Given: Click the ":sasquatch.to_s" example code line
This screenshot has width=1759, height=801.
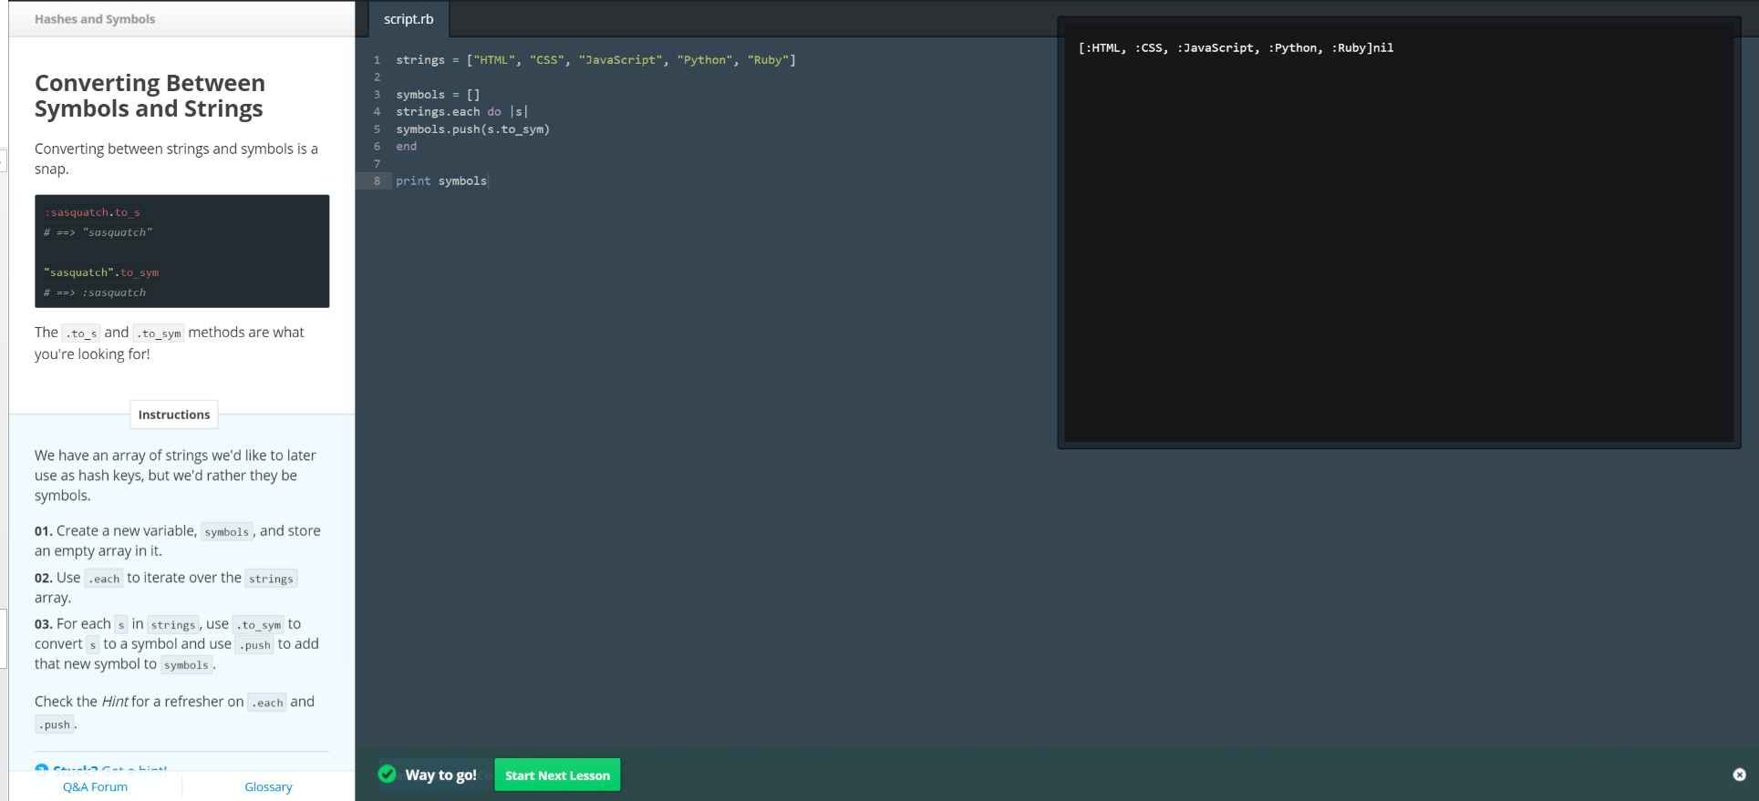Looking at the screenshot, I should (x=92, y=212).
